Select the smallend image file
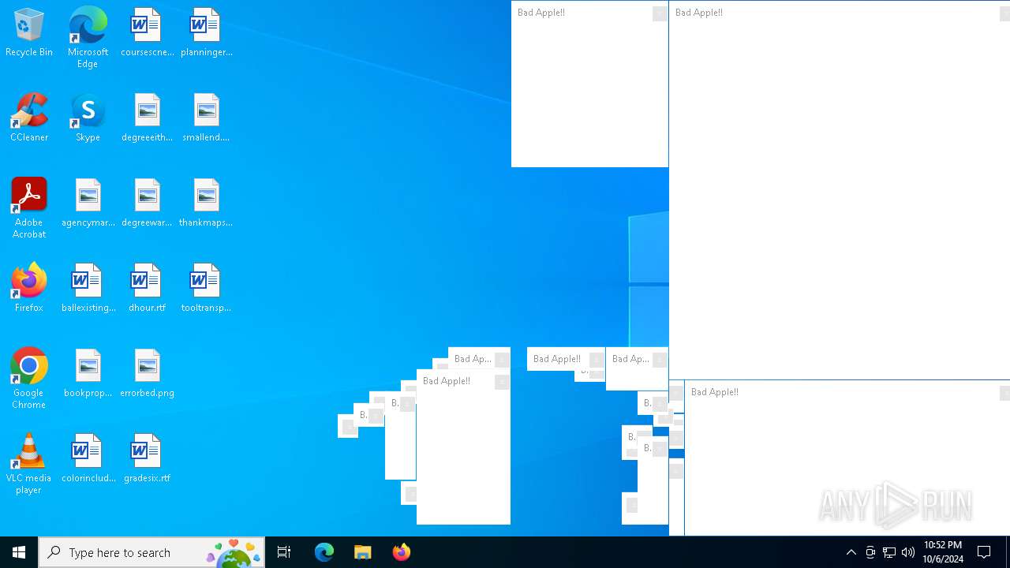The image size is (1010, 568). pyautogui.click(x=206, y=118)
